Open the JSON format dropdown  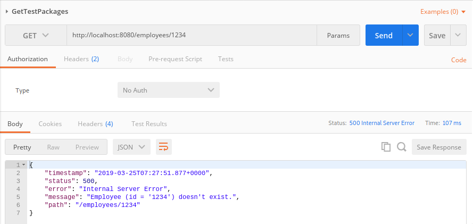[131, 147]
